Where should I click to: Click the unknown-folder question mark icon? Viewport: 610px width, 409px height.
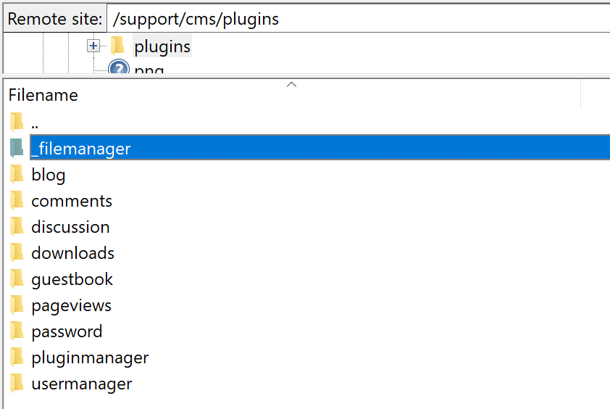pos(118,69)
